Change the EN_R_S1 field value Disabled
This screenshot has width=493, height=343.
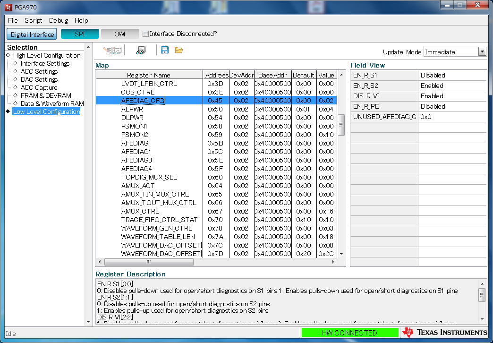pos(452,75)
